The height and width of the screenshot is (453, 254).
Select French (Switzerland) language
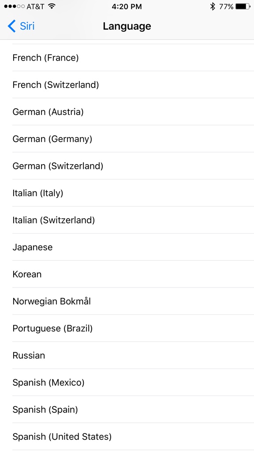(x=127, y=84)
